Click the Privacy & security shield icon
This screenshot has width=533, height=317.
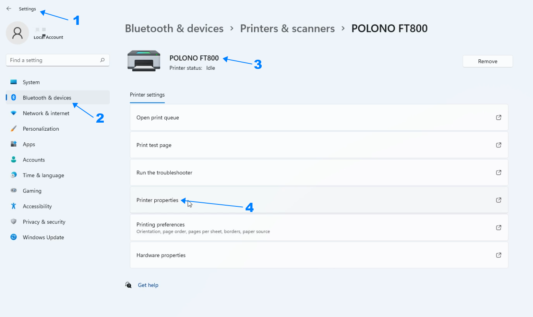coord(14,222)
